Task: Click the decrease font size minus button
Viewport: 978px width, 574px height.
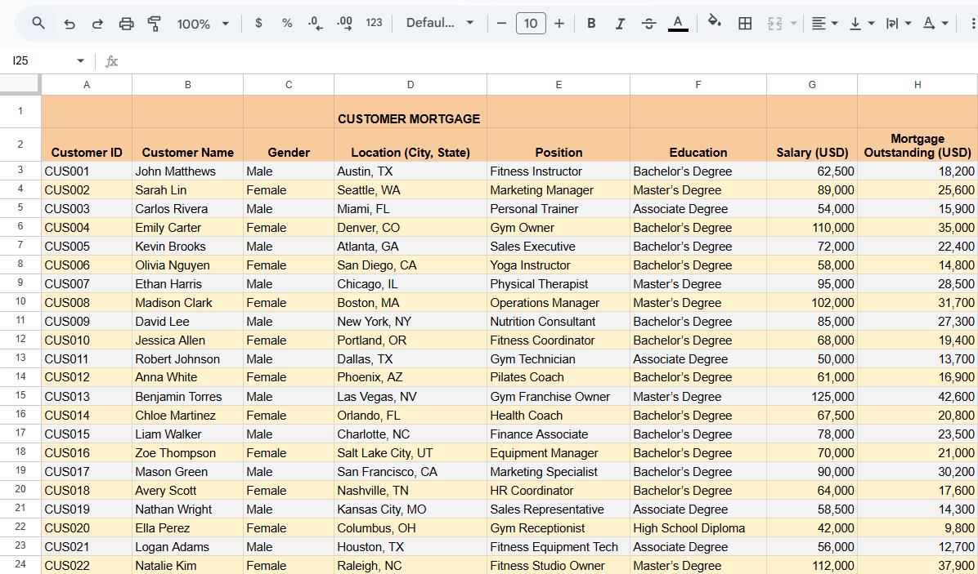Action: coord(501,24)
